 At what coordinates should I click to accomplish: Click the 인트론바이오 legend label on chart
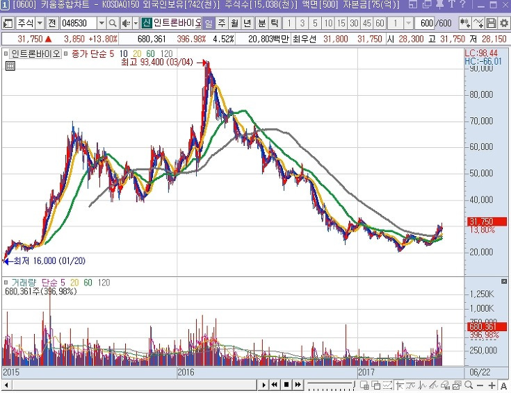[x=35, y=53]
